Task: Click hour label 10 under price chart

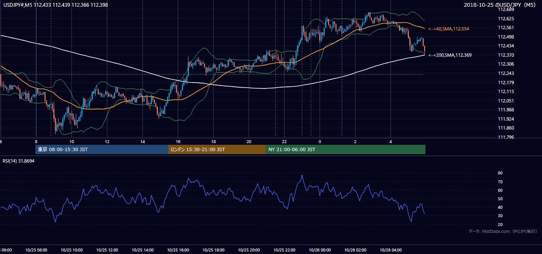Action: click(x=72, y=141)
